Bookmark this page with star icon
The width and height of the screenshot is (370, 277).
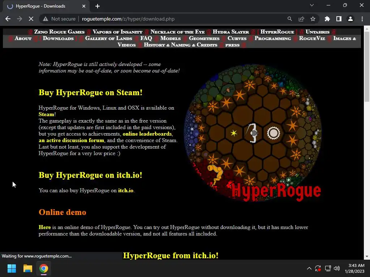pyautogui.click(x=313, y=19)
